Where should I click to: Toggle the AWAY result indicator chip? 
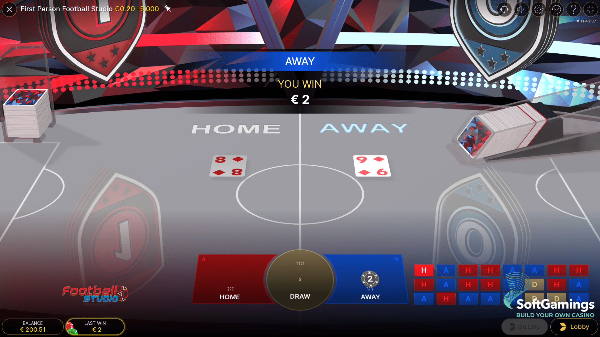click(370, 280)
